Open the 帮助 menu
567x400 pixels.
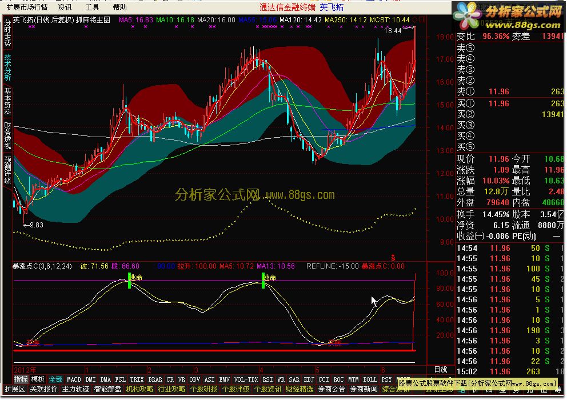[x=119, y=7]
